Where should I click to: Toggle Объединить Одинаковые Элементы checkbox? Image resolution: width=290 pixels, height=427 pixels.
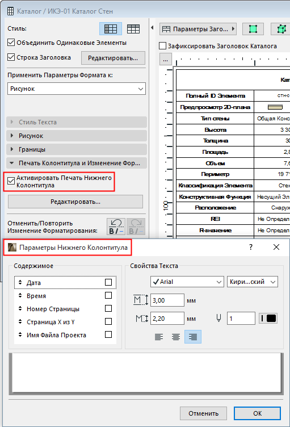click(11, 43)
